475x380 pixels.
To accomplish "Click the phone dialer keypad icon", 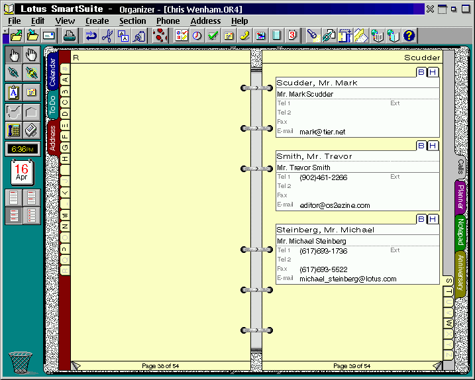I will (14, 130).
